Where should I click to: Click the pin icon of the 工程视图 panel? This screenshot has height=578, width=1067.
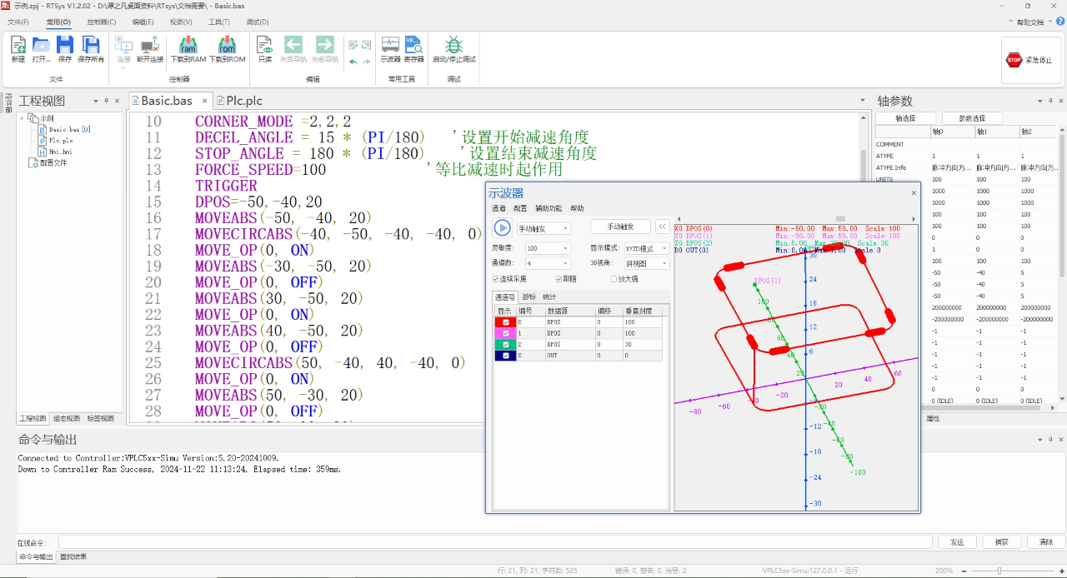pos(106,101)
